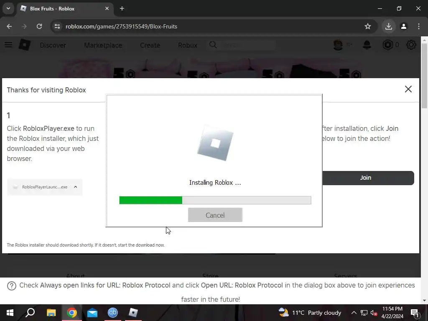Close the Thanks for visiting Roblox dialog

pos(408,89)
